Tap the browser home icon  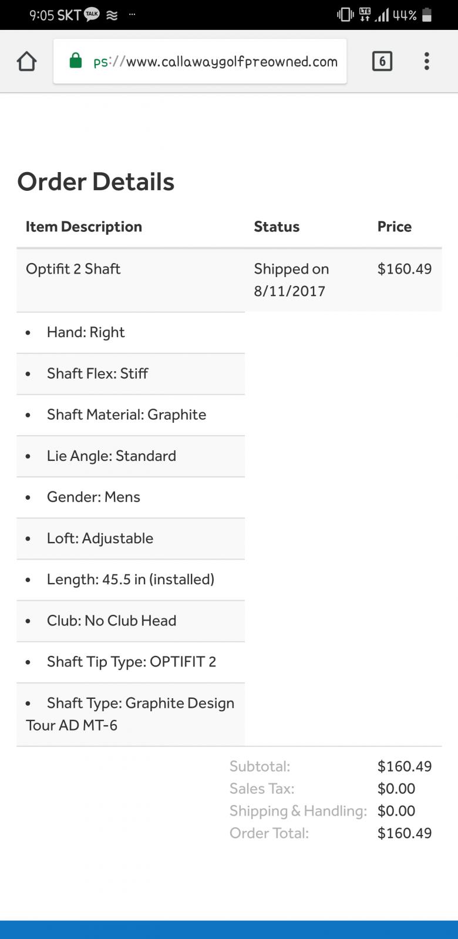click(x=27, y=61)
